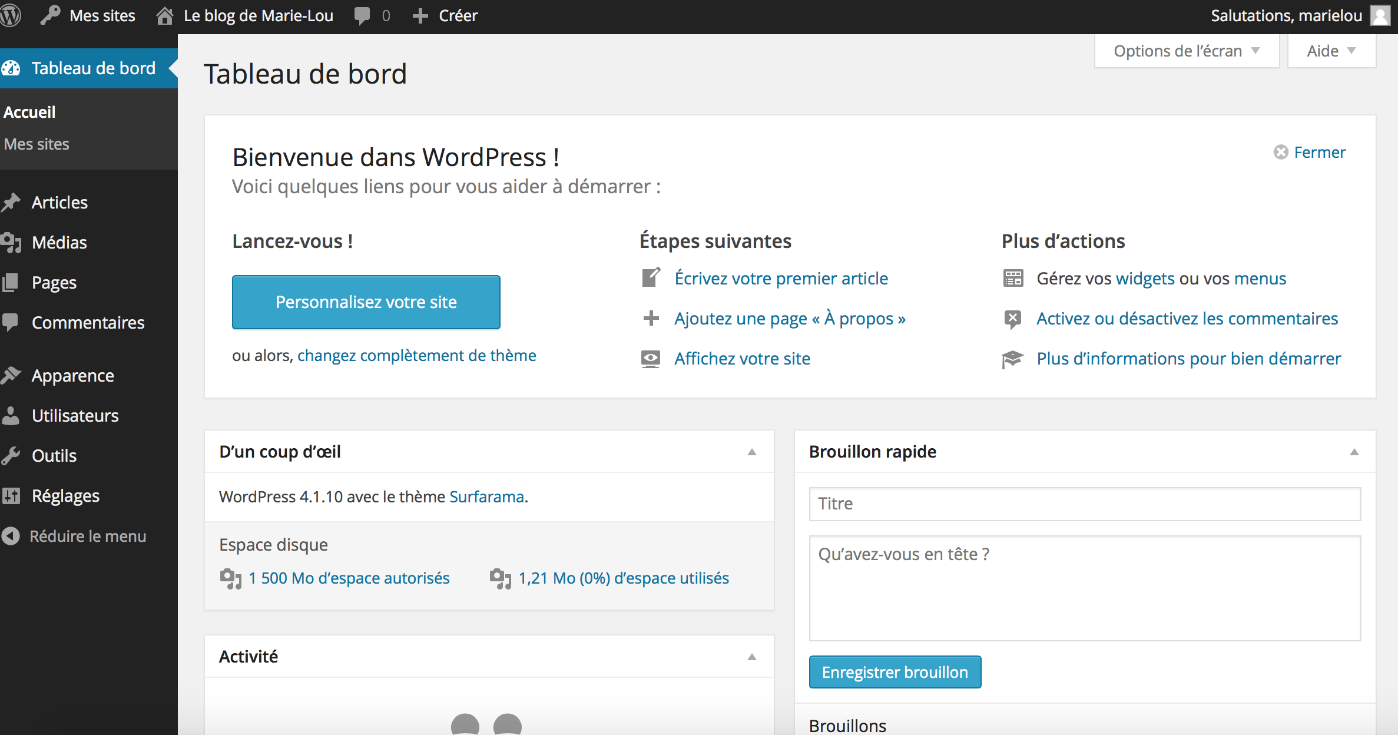Click the graduation cap icon
Image resolution: width=1398 pixels, height=735 pixels.
(1013, 359)
